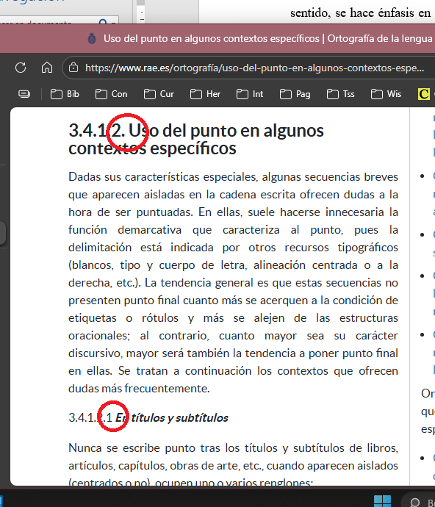Viewport: 435px width, 507px height.
Task: Click the paragraph starting Dadas sus características
Action: point(233,283)
